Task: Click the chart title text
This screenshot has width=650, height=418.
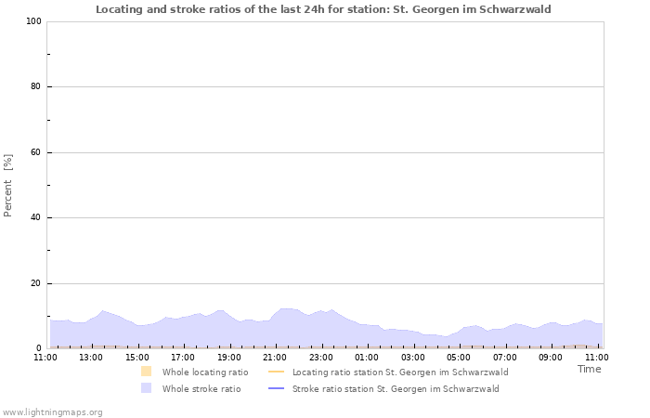Action: pyautogui.click(x=323, y=9)
